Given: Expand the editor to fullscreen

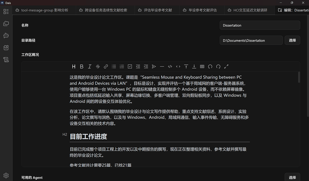Looking at the screenshot, I should (226, 67).
